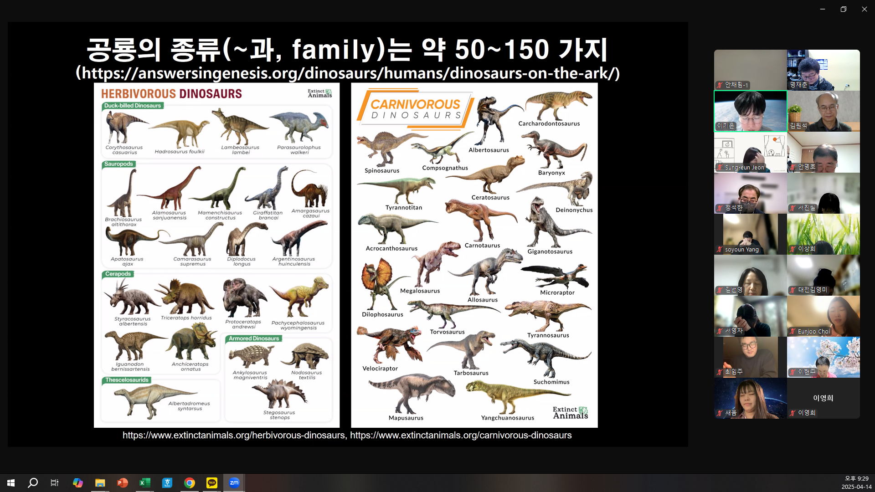Open the blue app icon beside Excel

coord(167,482)
